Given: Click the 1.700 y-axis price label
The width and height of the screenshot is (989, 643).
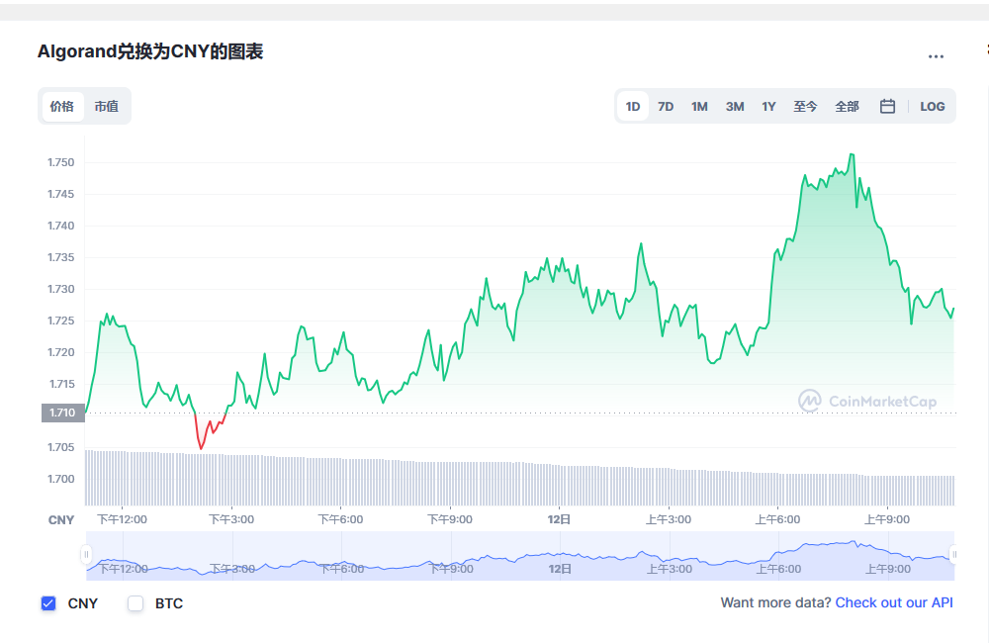Looking at the screenshot, I should 61,479.
